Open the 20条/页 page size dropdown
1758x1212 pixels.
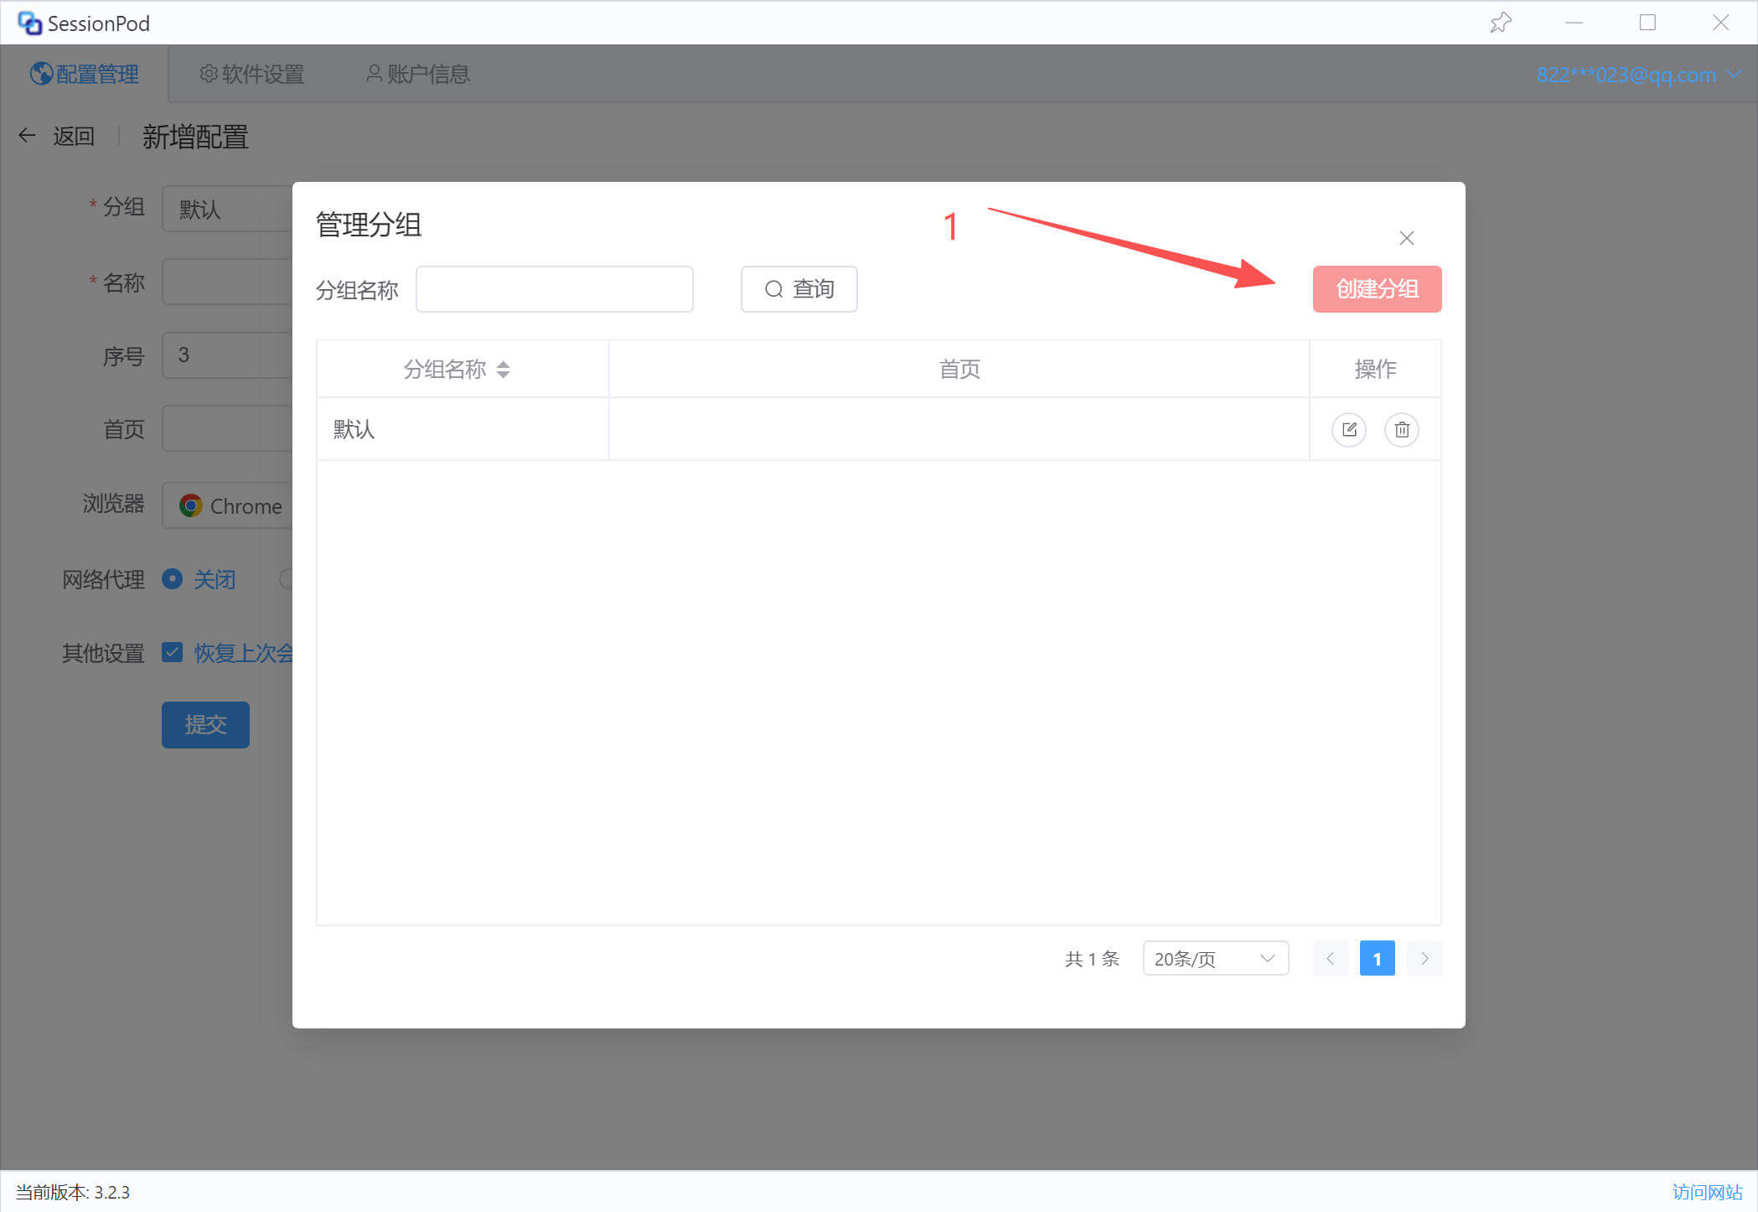(1214, 958)
